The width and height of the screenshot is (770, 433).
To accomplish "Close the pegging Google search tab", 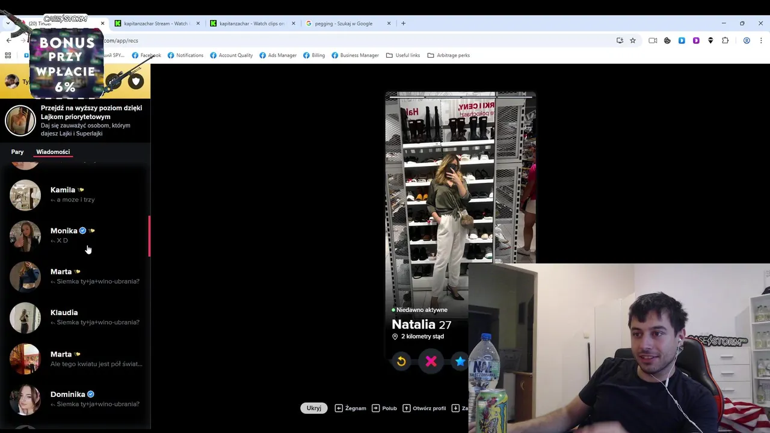I will click(389, 23).
